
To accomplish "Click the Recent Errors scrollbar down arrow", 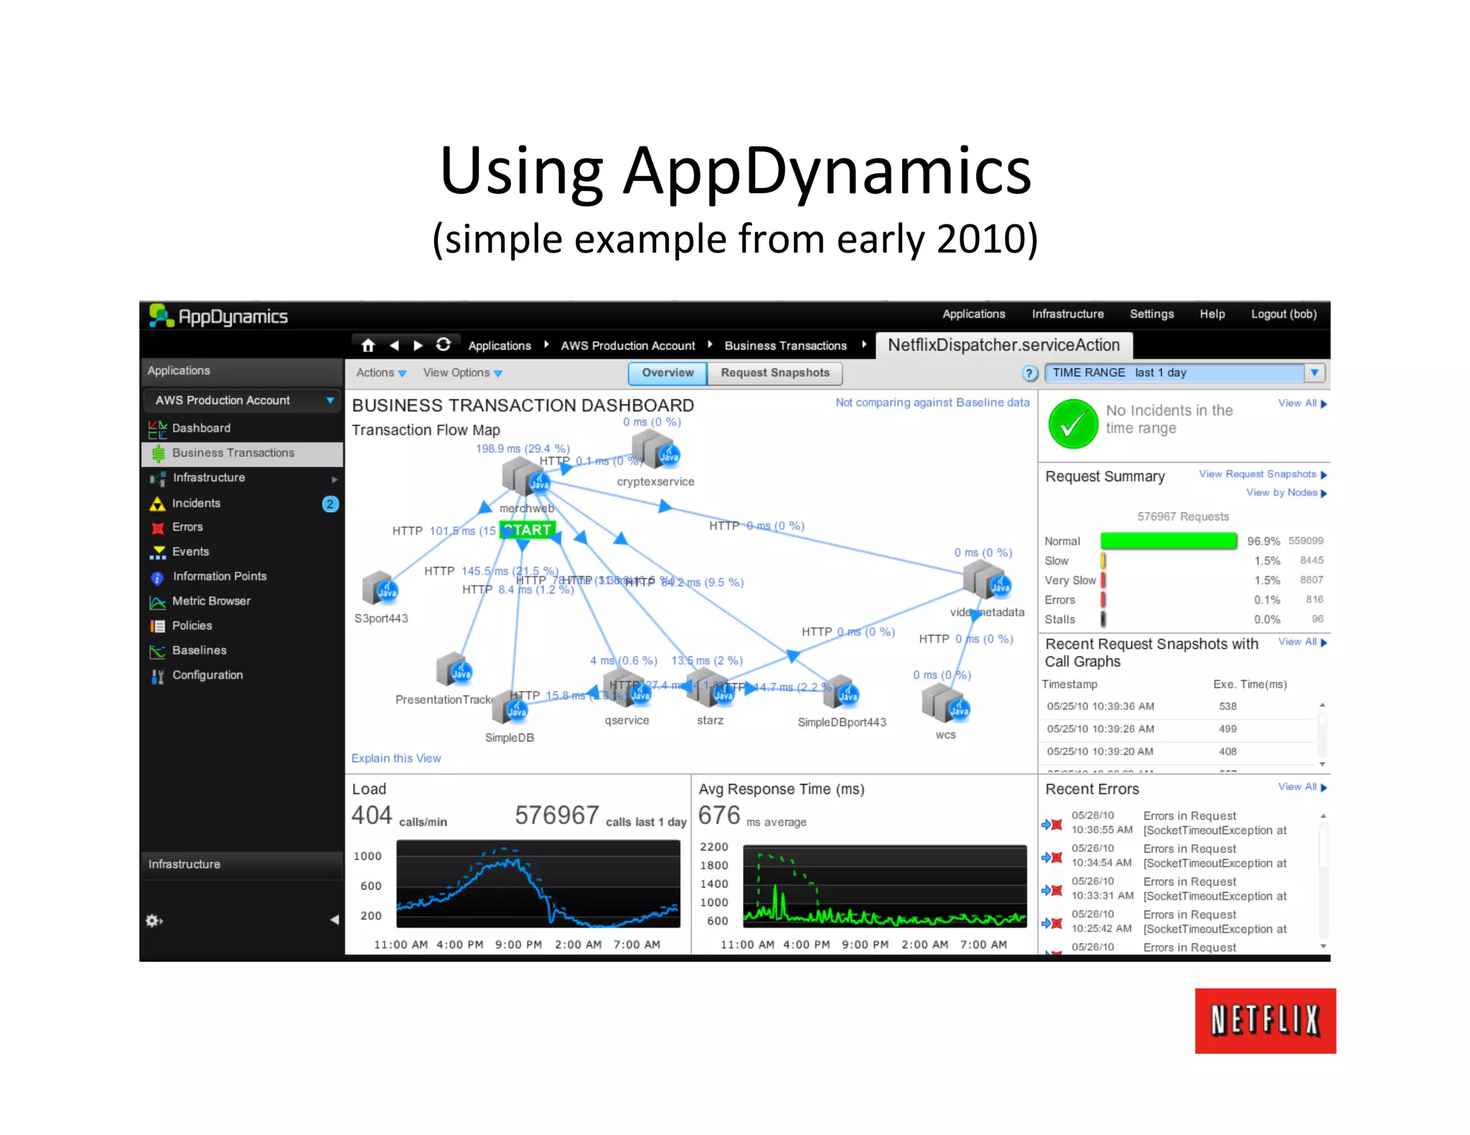I will pyautogui.click(x=1323, y=946).
